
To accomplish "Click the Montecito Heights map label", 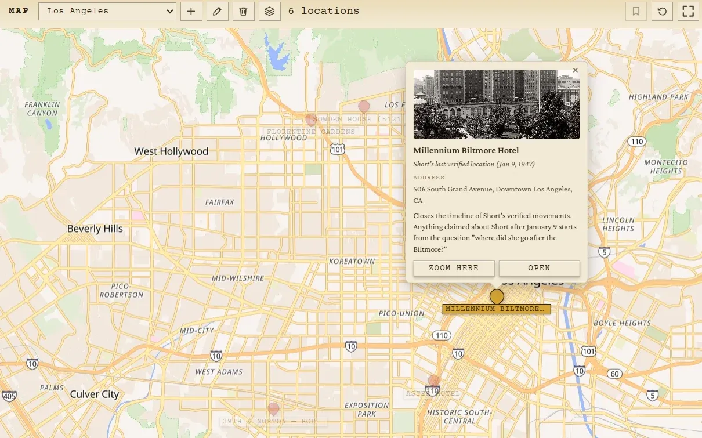I will (666, 167).
